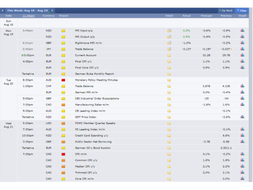View graph for Manufacturing Sales m/m
The height and width of the screenshot is (190, 253).
[x=242, y=104]
